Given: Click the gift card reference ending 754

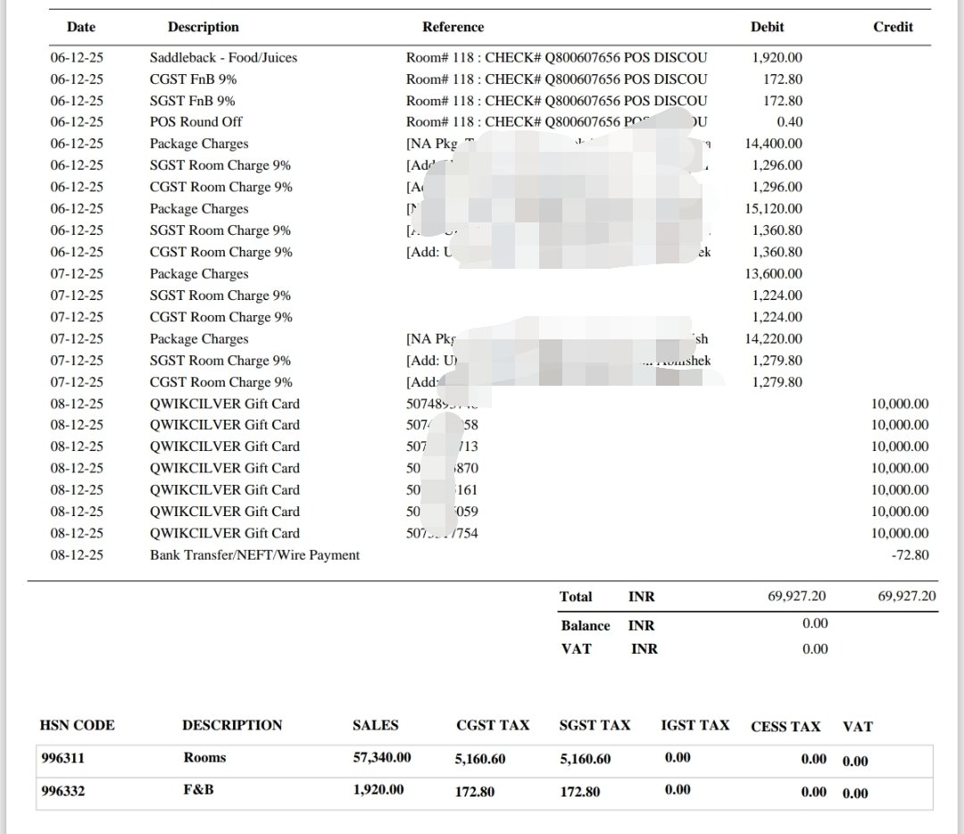Looking at the screenshot, I should (442, 533).
